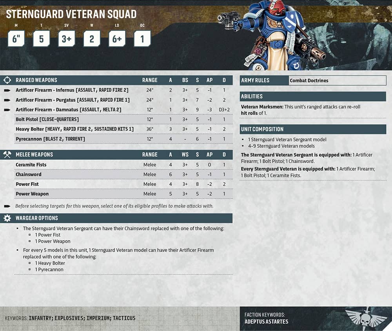392x331 pixels.
Task: Click the Artificer Firearm - Damnatus weapon name
Action: (47, 110)
